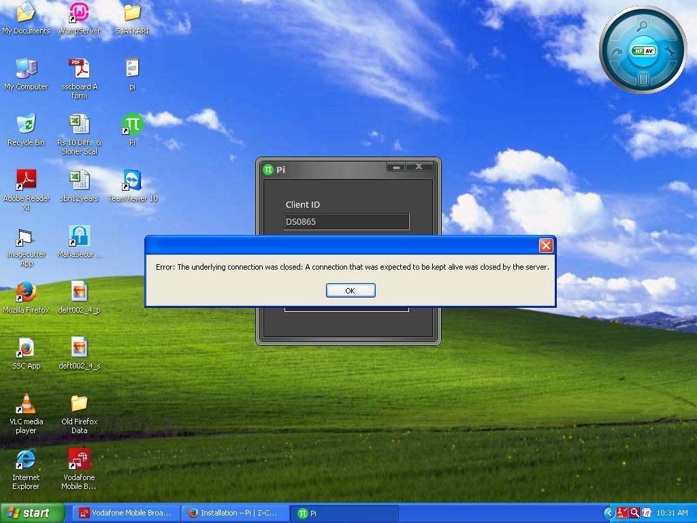Select the green Pi application shortcut
Viewport: 697px width, 523px height.
[132, 130]
